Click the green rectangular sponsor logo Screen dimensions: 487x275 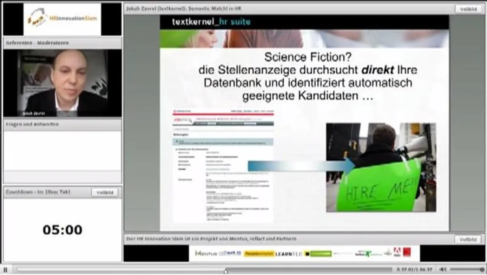pyautogui.click(x=320, y=252)
